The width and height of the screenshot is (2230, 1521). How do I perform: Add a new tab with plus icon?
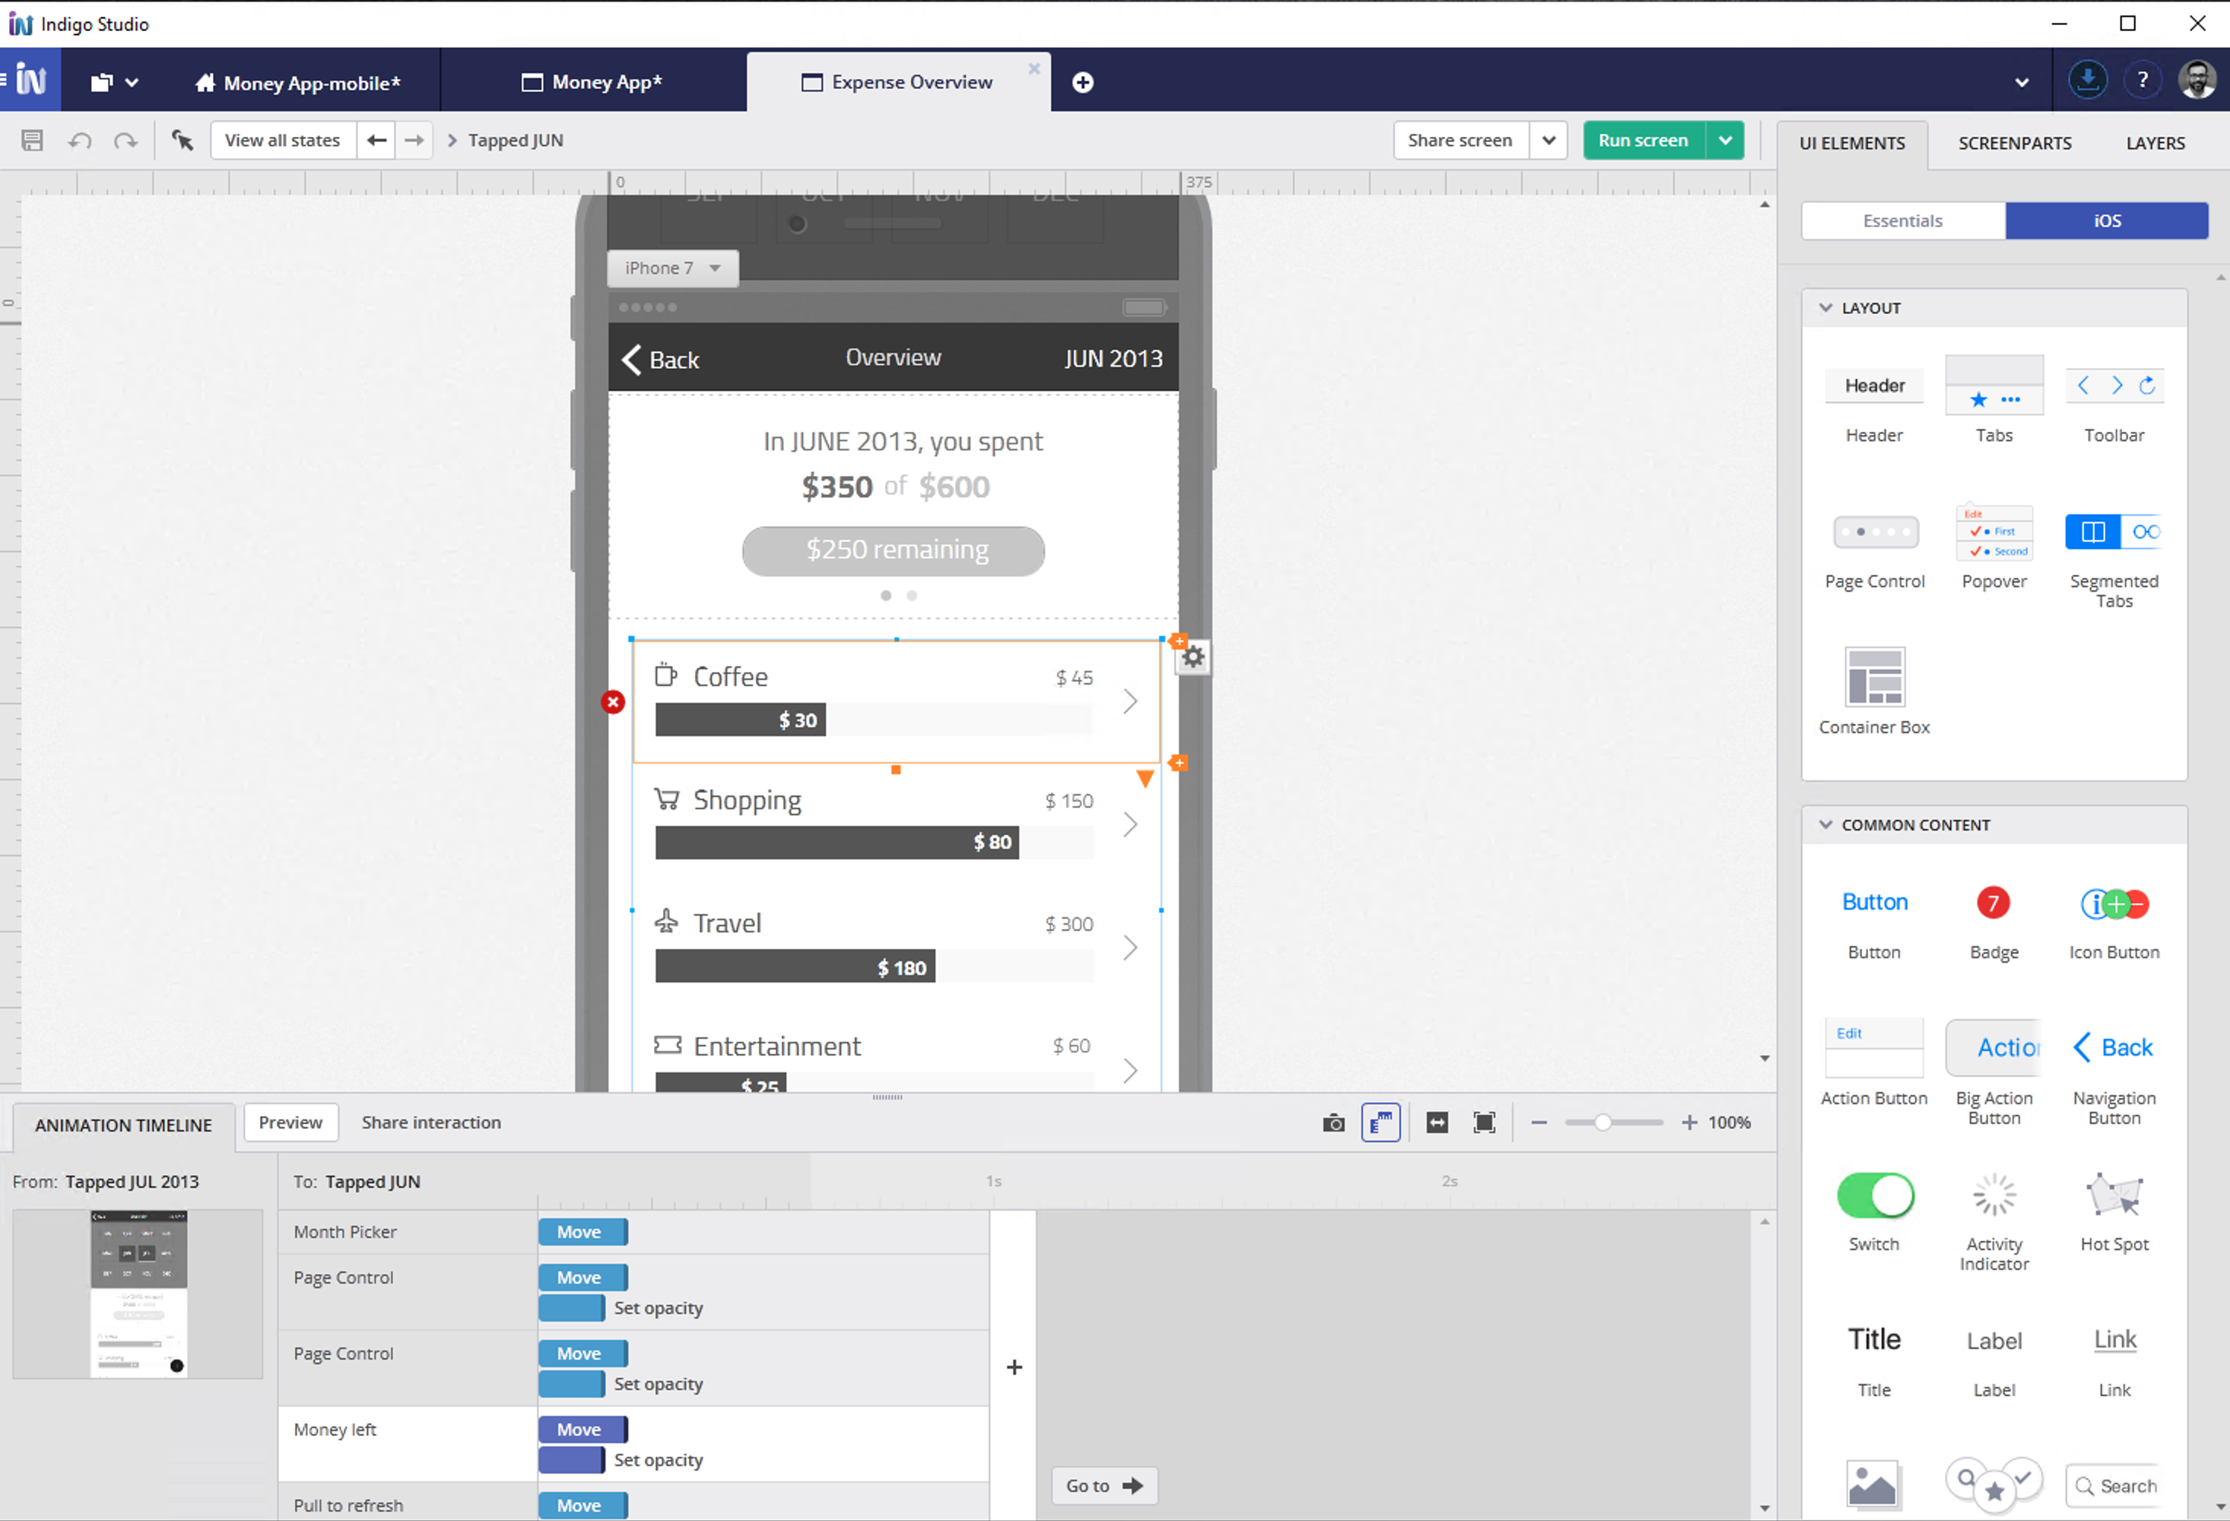pyautogui.click(x=1082, y=83)
